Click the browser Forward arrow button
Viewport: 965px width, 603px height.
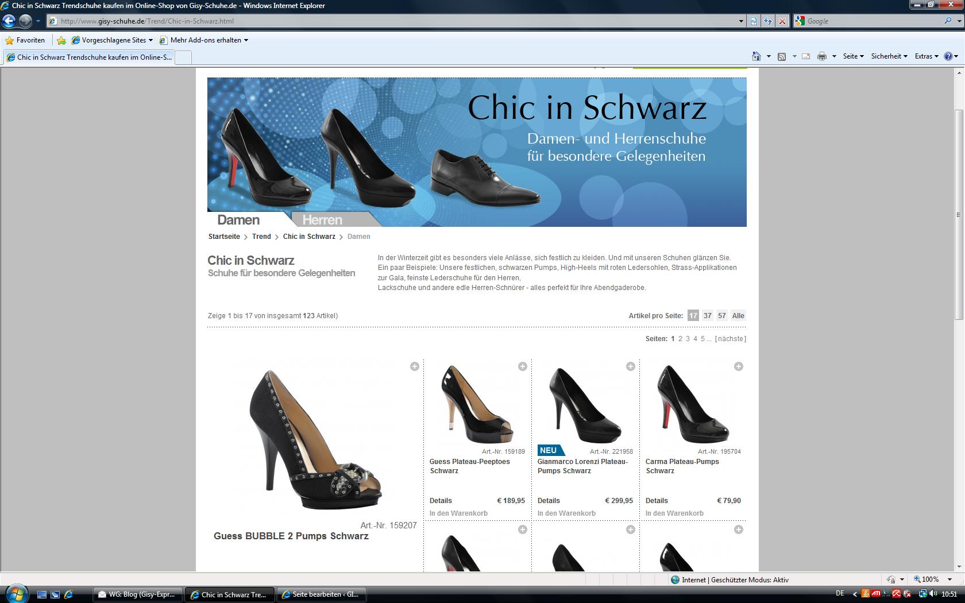click(x=25, y=21)
